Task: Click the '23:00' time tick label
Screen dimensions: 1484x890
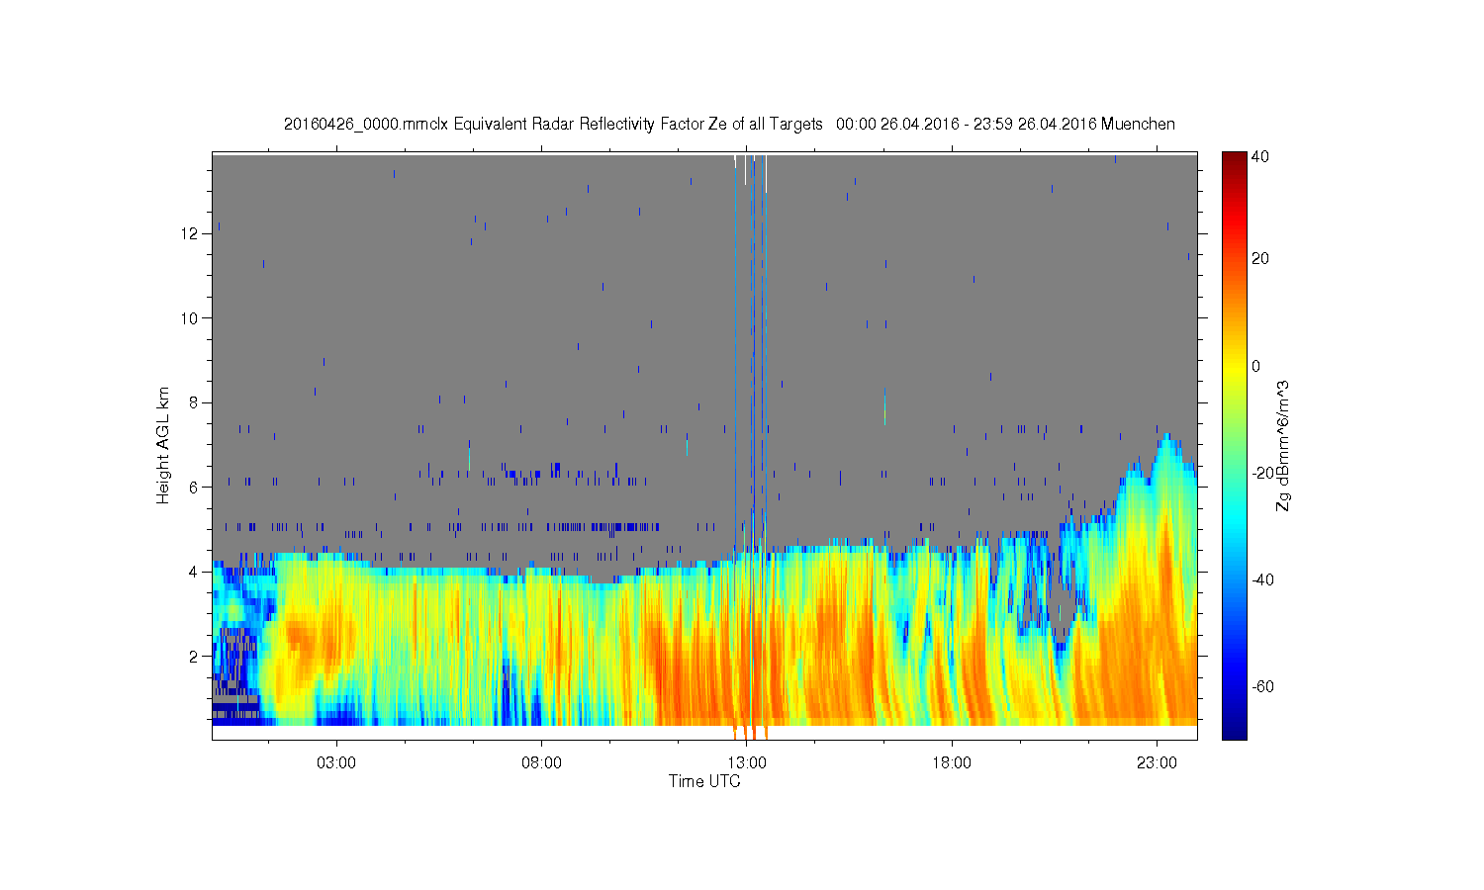Action: pos(1157,763)
